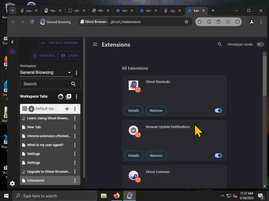The width and height of the screenshot is (269, 201).
Task: Click the new identity face icon
Action: (61, 97)
